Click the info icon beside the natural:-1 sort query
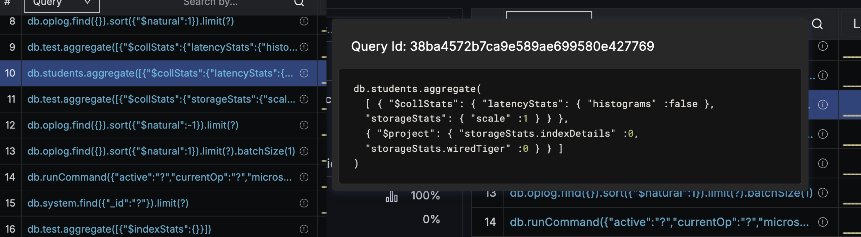This screenshot has width=861, height=237. [304, 125]
